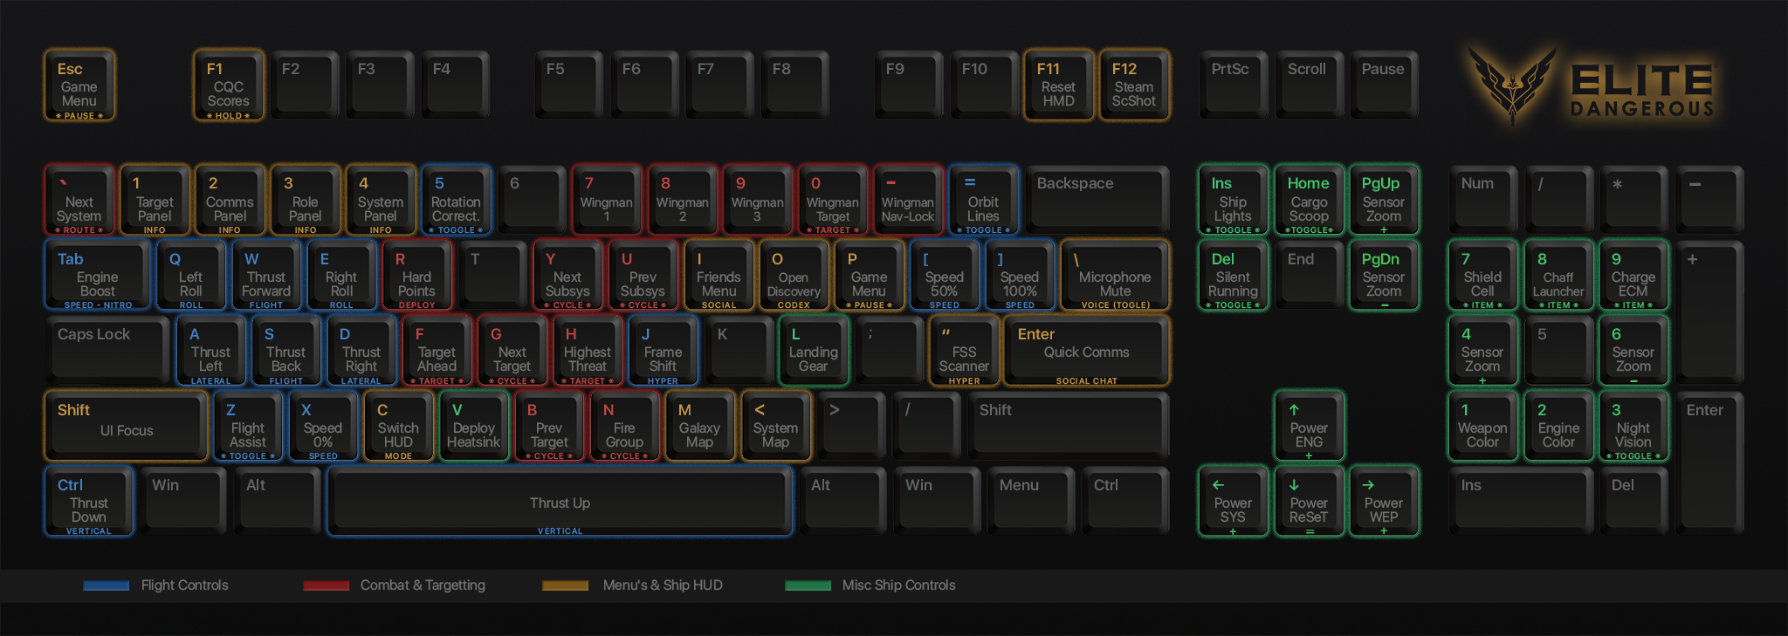Click the Elite Dangerous winged logo
Image resolution: width=1788 pixels, height=636 pixels.
1512,85
